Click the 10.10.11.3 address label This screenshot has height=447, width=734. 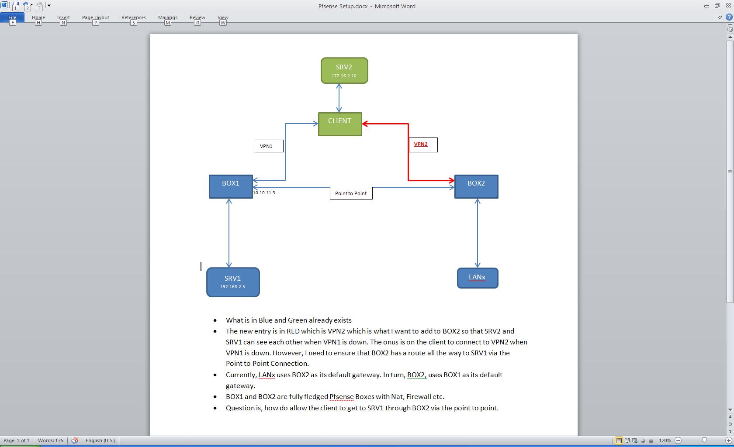[x=264, y=193]
